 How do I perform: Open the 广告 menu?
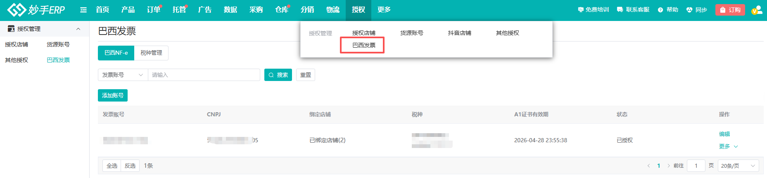tap(205, 9)
